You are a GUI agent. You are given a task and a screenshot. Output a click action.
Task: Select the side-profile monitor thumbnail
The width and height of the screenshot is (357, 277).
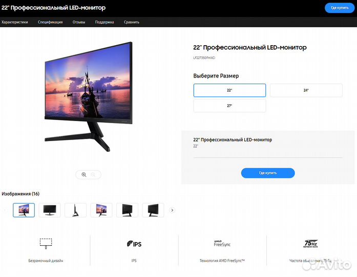click(x=76, y=210)
